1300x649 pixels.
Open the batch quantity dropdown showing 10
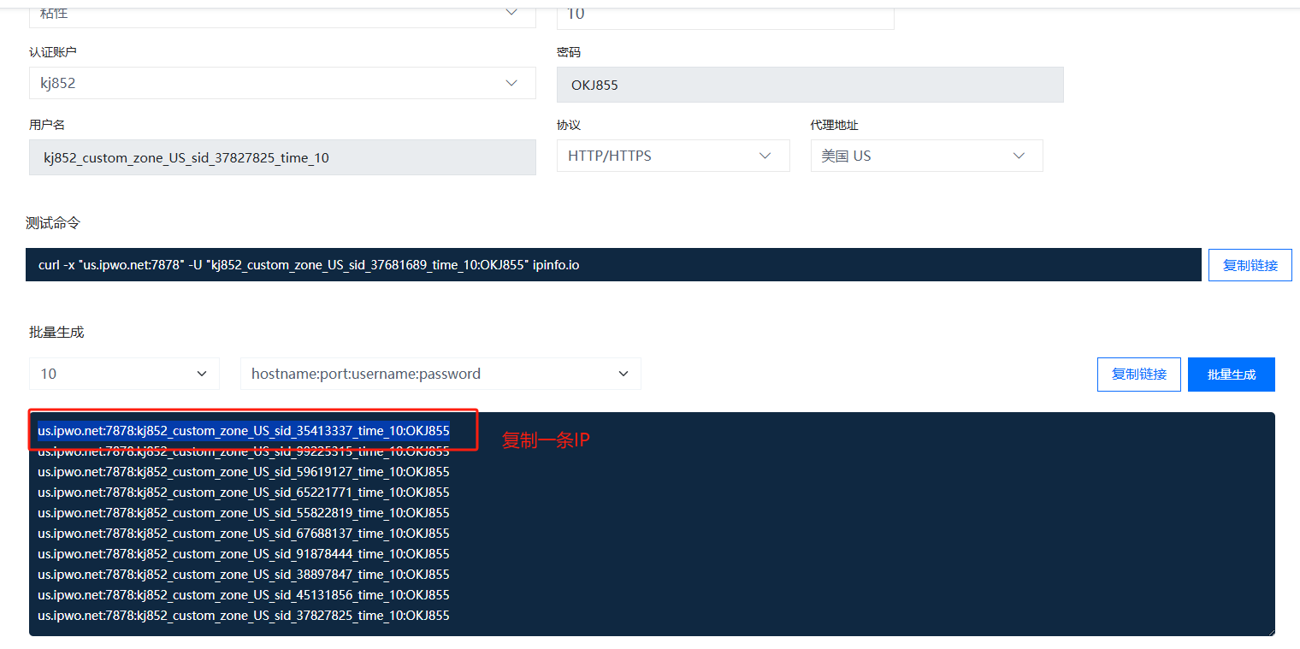[124, 374]
